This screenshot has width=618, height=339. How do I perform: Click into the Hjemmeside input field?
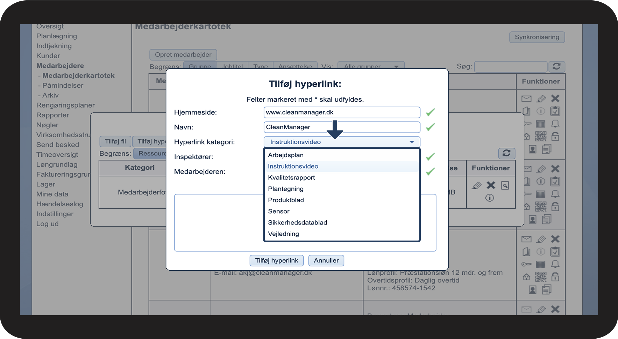point(341,112)
